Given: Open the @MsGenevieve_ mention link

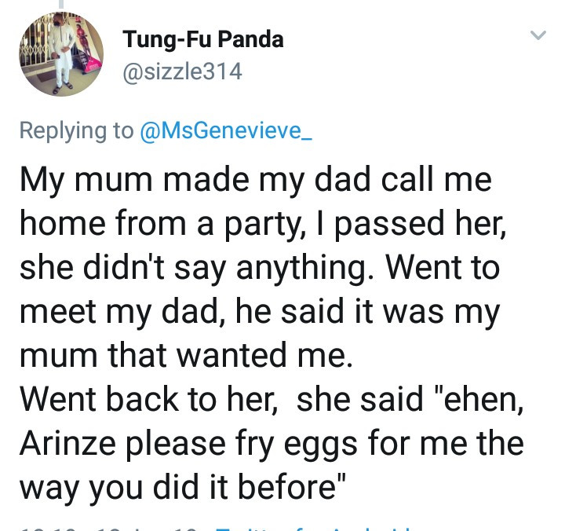Looking at the screenshot, I should [x=225, y=130].
